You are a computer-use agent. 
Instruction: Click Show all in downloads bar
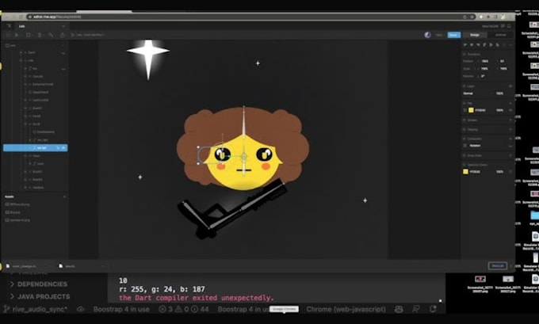[x=498, y=266]
